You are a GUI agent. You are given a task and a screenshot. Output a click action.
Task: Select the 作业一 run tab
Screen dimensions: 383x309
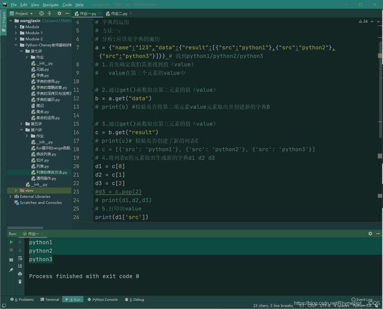pyautogui.click(x=33, y=234)
